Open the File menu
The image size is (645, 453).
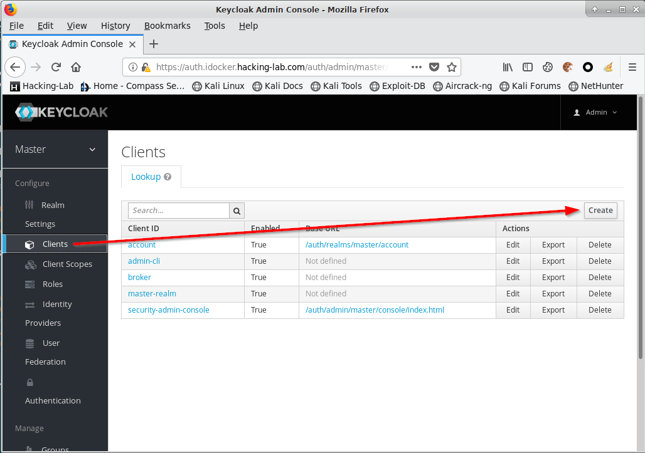16,26
